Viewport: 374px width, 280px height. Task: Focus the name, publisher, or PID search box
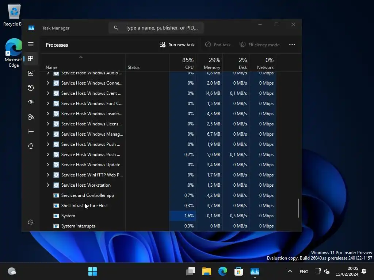pos(156,28)
